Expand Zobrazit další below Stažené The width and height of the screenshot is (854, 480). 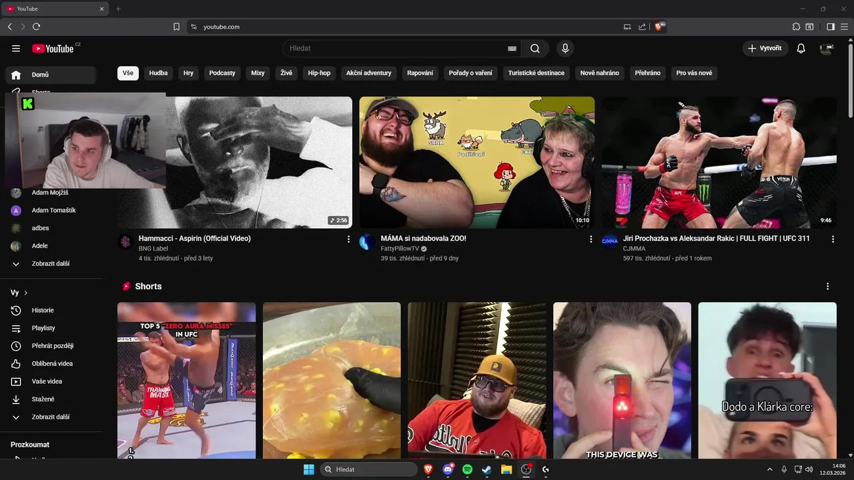point(52,417)
